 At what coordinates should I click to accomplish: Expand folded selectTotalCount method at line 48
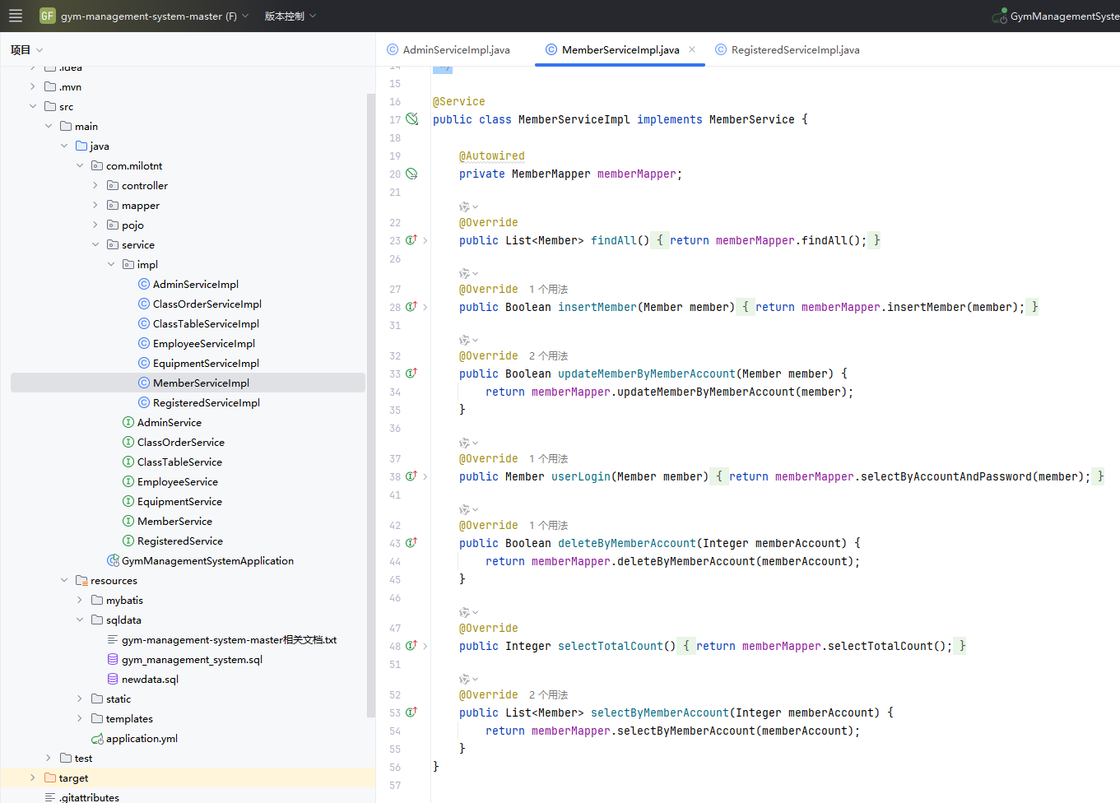[x=425, y=646]
